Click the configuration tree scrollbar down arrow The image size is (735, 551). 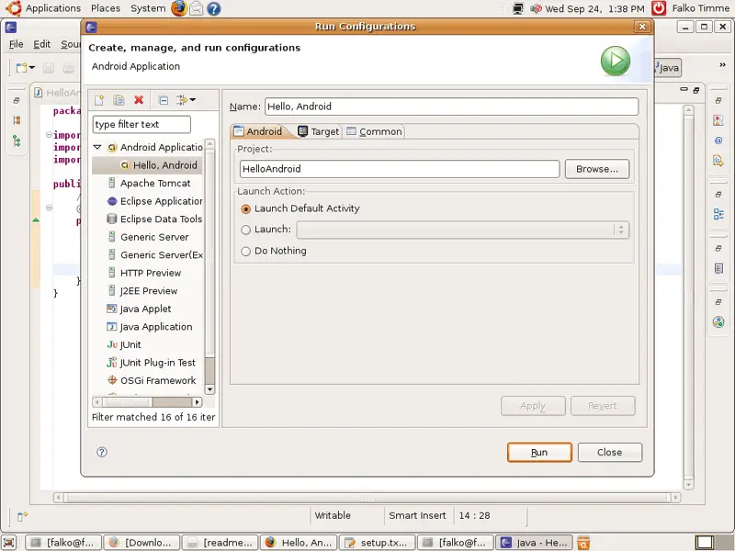click(210, 388)
